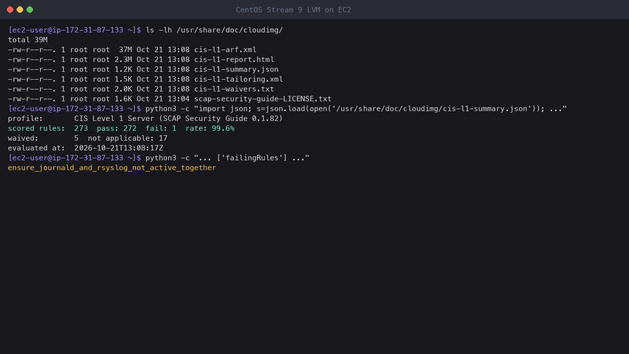Click the 'total 39M' line
Screen dimensions: 629x354
coord(28,40)
